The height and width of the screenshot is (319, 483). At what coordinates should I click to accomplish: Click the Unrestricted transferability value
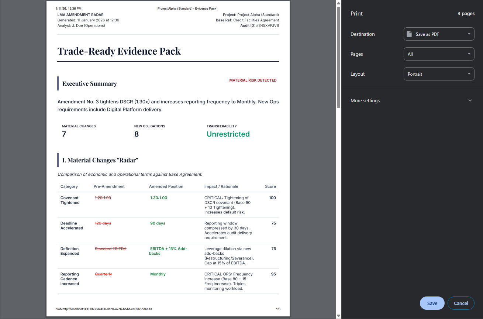pos(228,134)
